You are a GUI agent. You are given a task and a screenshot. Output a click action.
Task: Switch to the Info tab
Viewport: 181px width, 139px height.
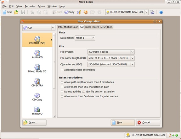[x=60, y=27]
